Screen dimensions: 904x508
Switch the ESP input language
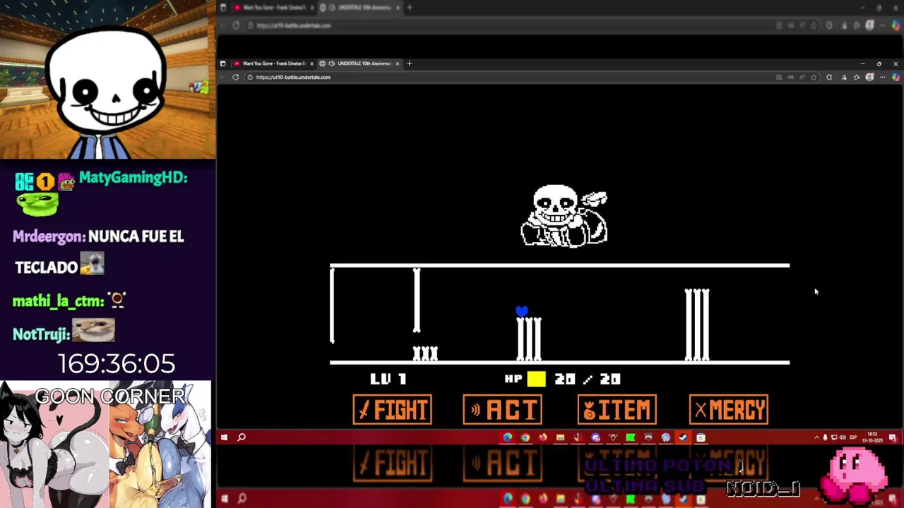(853, 437)
